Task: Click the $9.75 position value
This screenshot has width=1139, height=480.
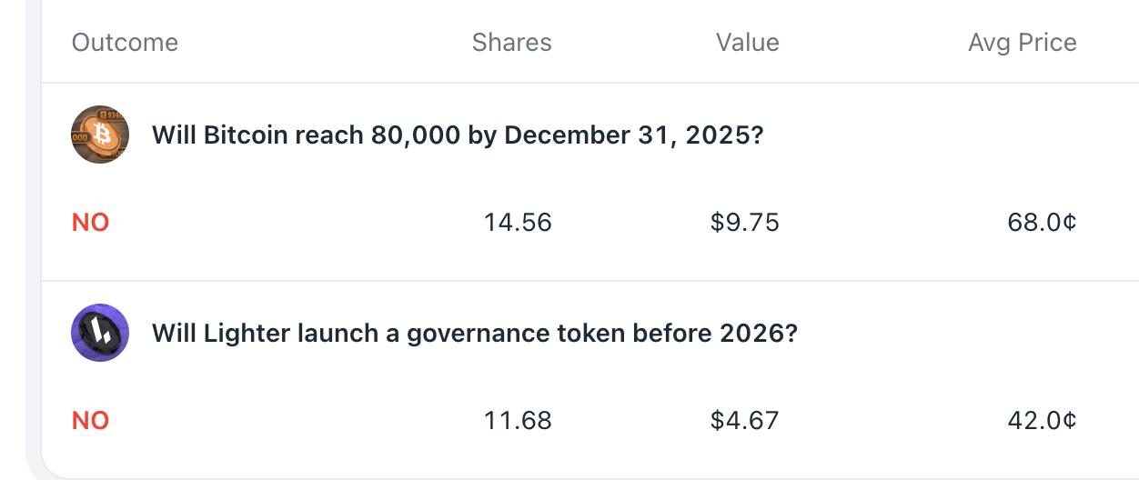Action: (744, 223)
